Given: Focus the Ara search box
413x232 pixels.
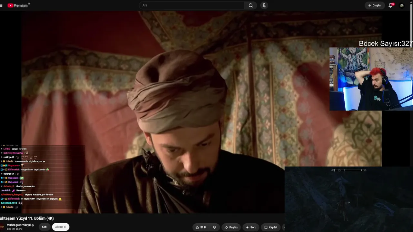Looking at the screenshot, I should [192, 5].
